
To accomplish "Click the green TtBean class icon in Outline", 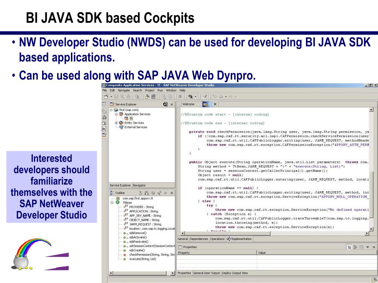I will [x=118, y=203].
